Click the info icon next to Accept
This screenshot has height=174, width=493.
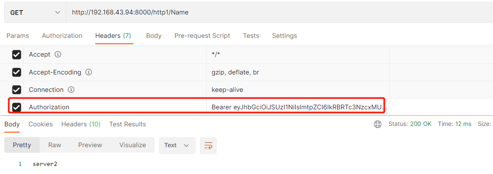pyautogui.click(x=58, y=54)
